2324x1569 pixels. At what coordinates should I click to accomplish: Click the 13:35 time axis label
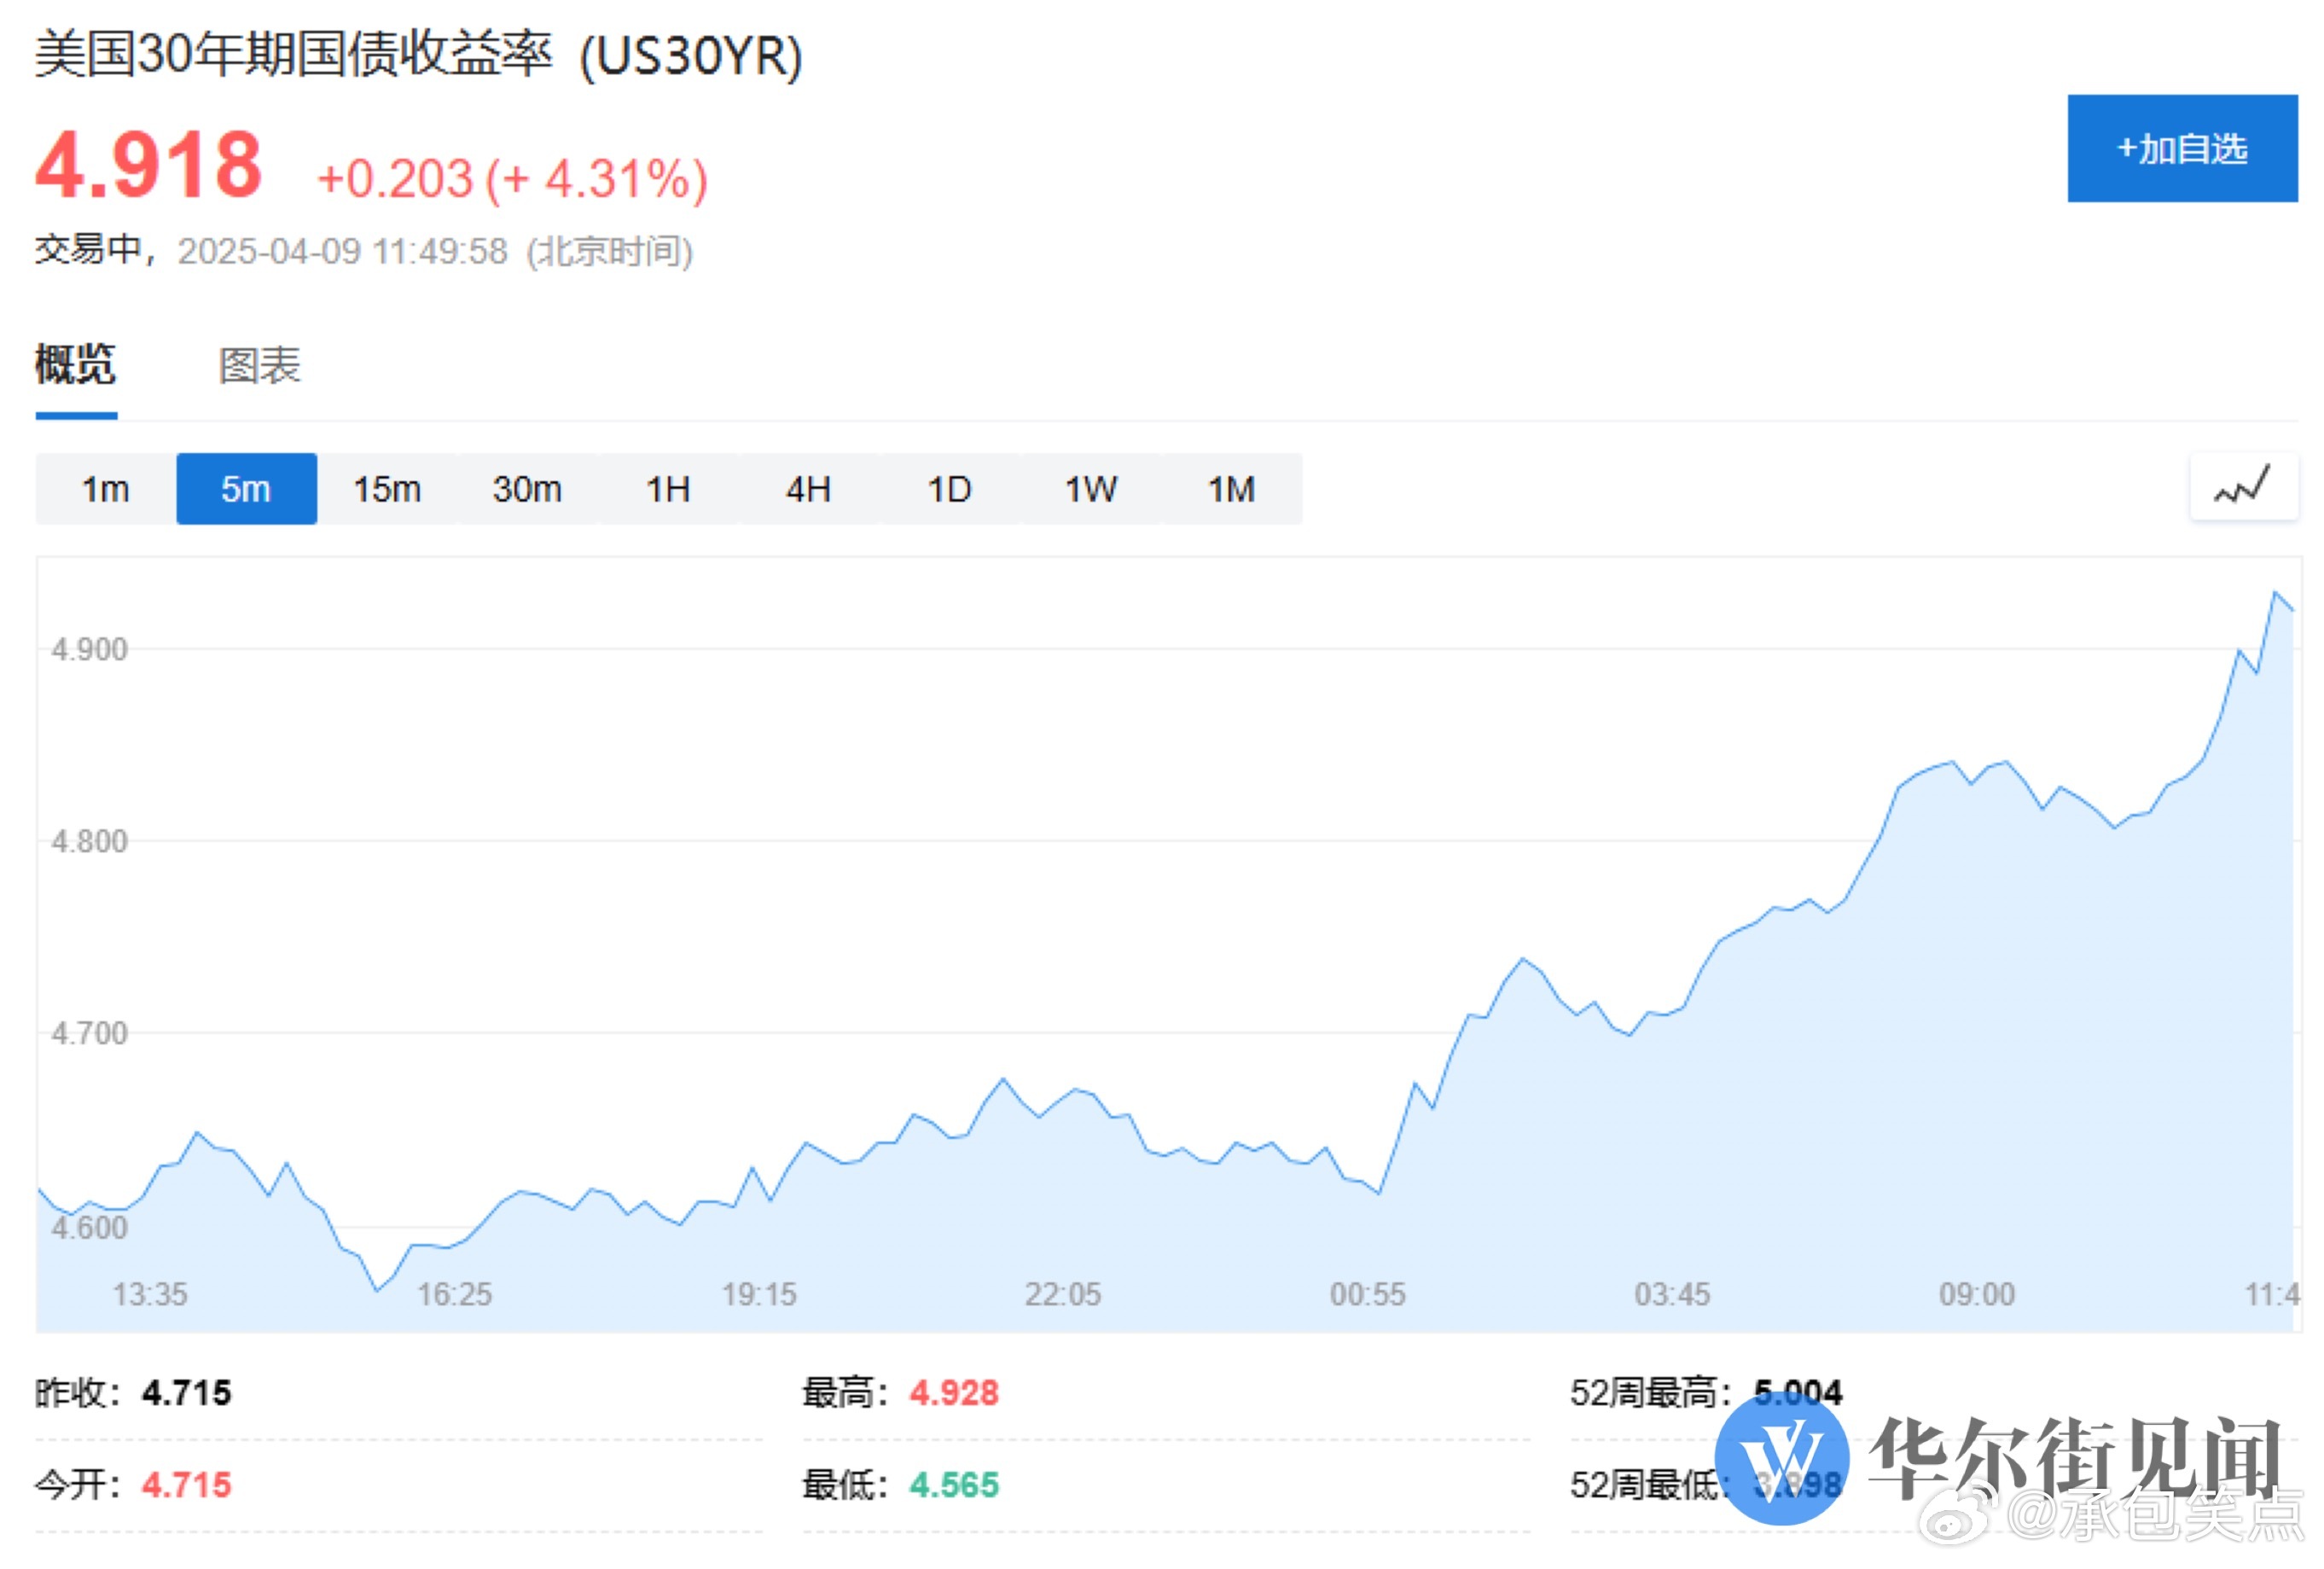point(150,1294)
